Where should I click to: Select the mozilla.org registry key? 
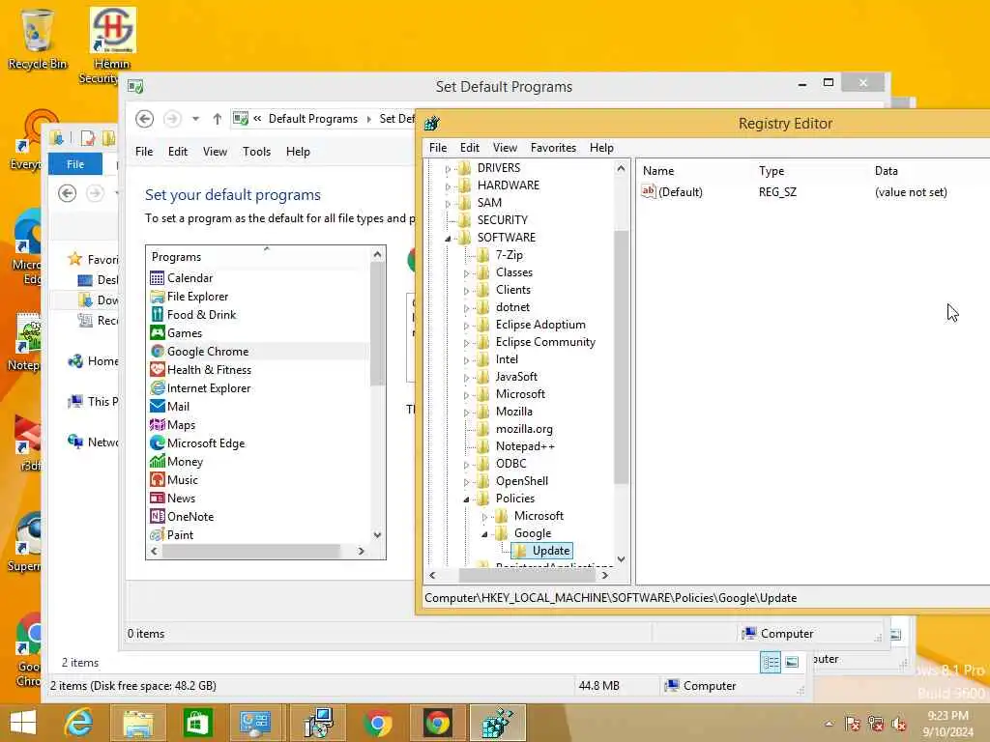524,429
